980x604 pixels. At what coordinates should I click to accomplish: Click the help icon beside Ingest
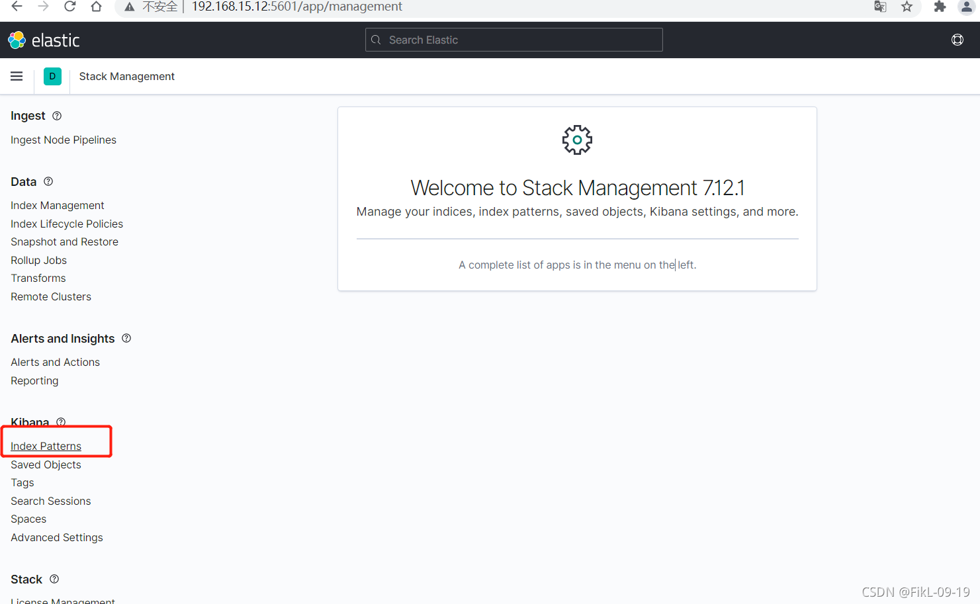click(57, 116)
